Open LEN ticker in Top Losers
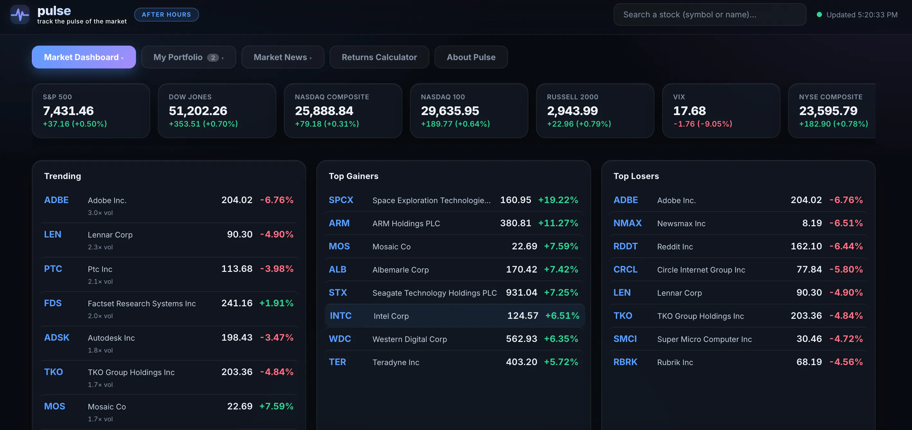912x430 pixels. point(622,293)
